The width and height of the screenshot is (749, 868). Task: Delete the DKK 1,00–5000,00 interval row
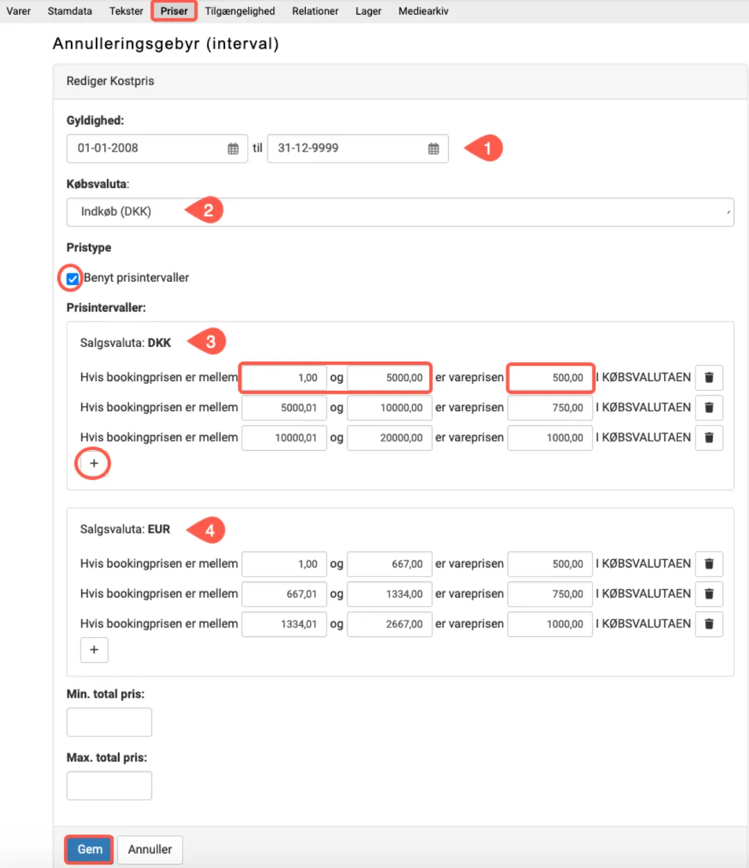pyautogui.click(x=709, y=378)
